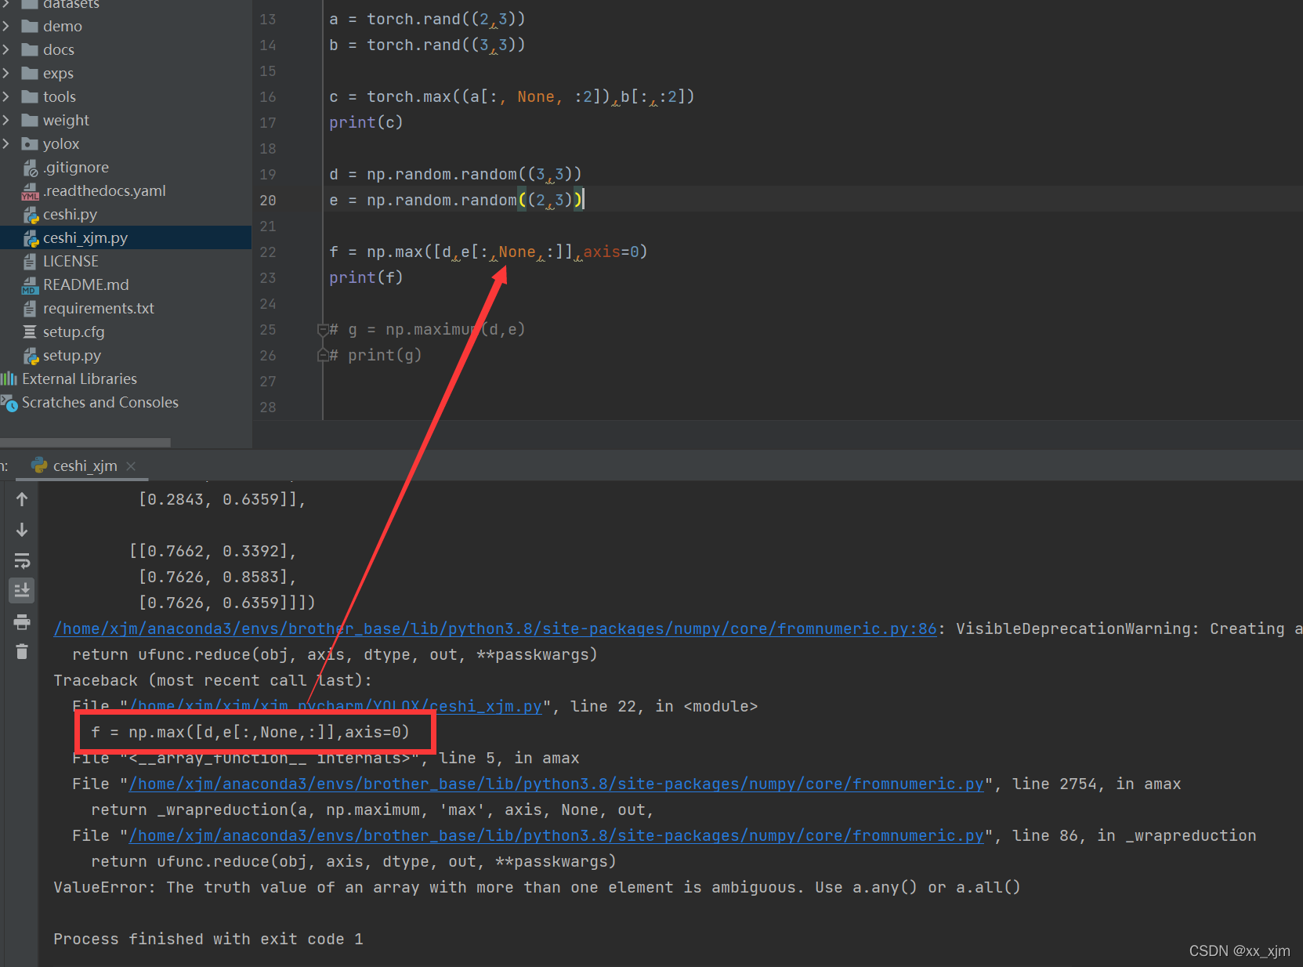Select the demo folder icon
This screenshot has height=967, width=1303.
(30, 27)
